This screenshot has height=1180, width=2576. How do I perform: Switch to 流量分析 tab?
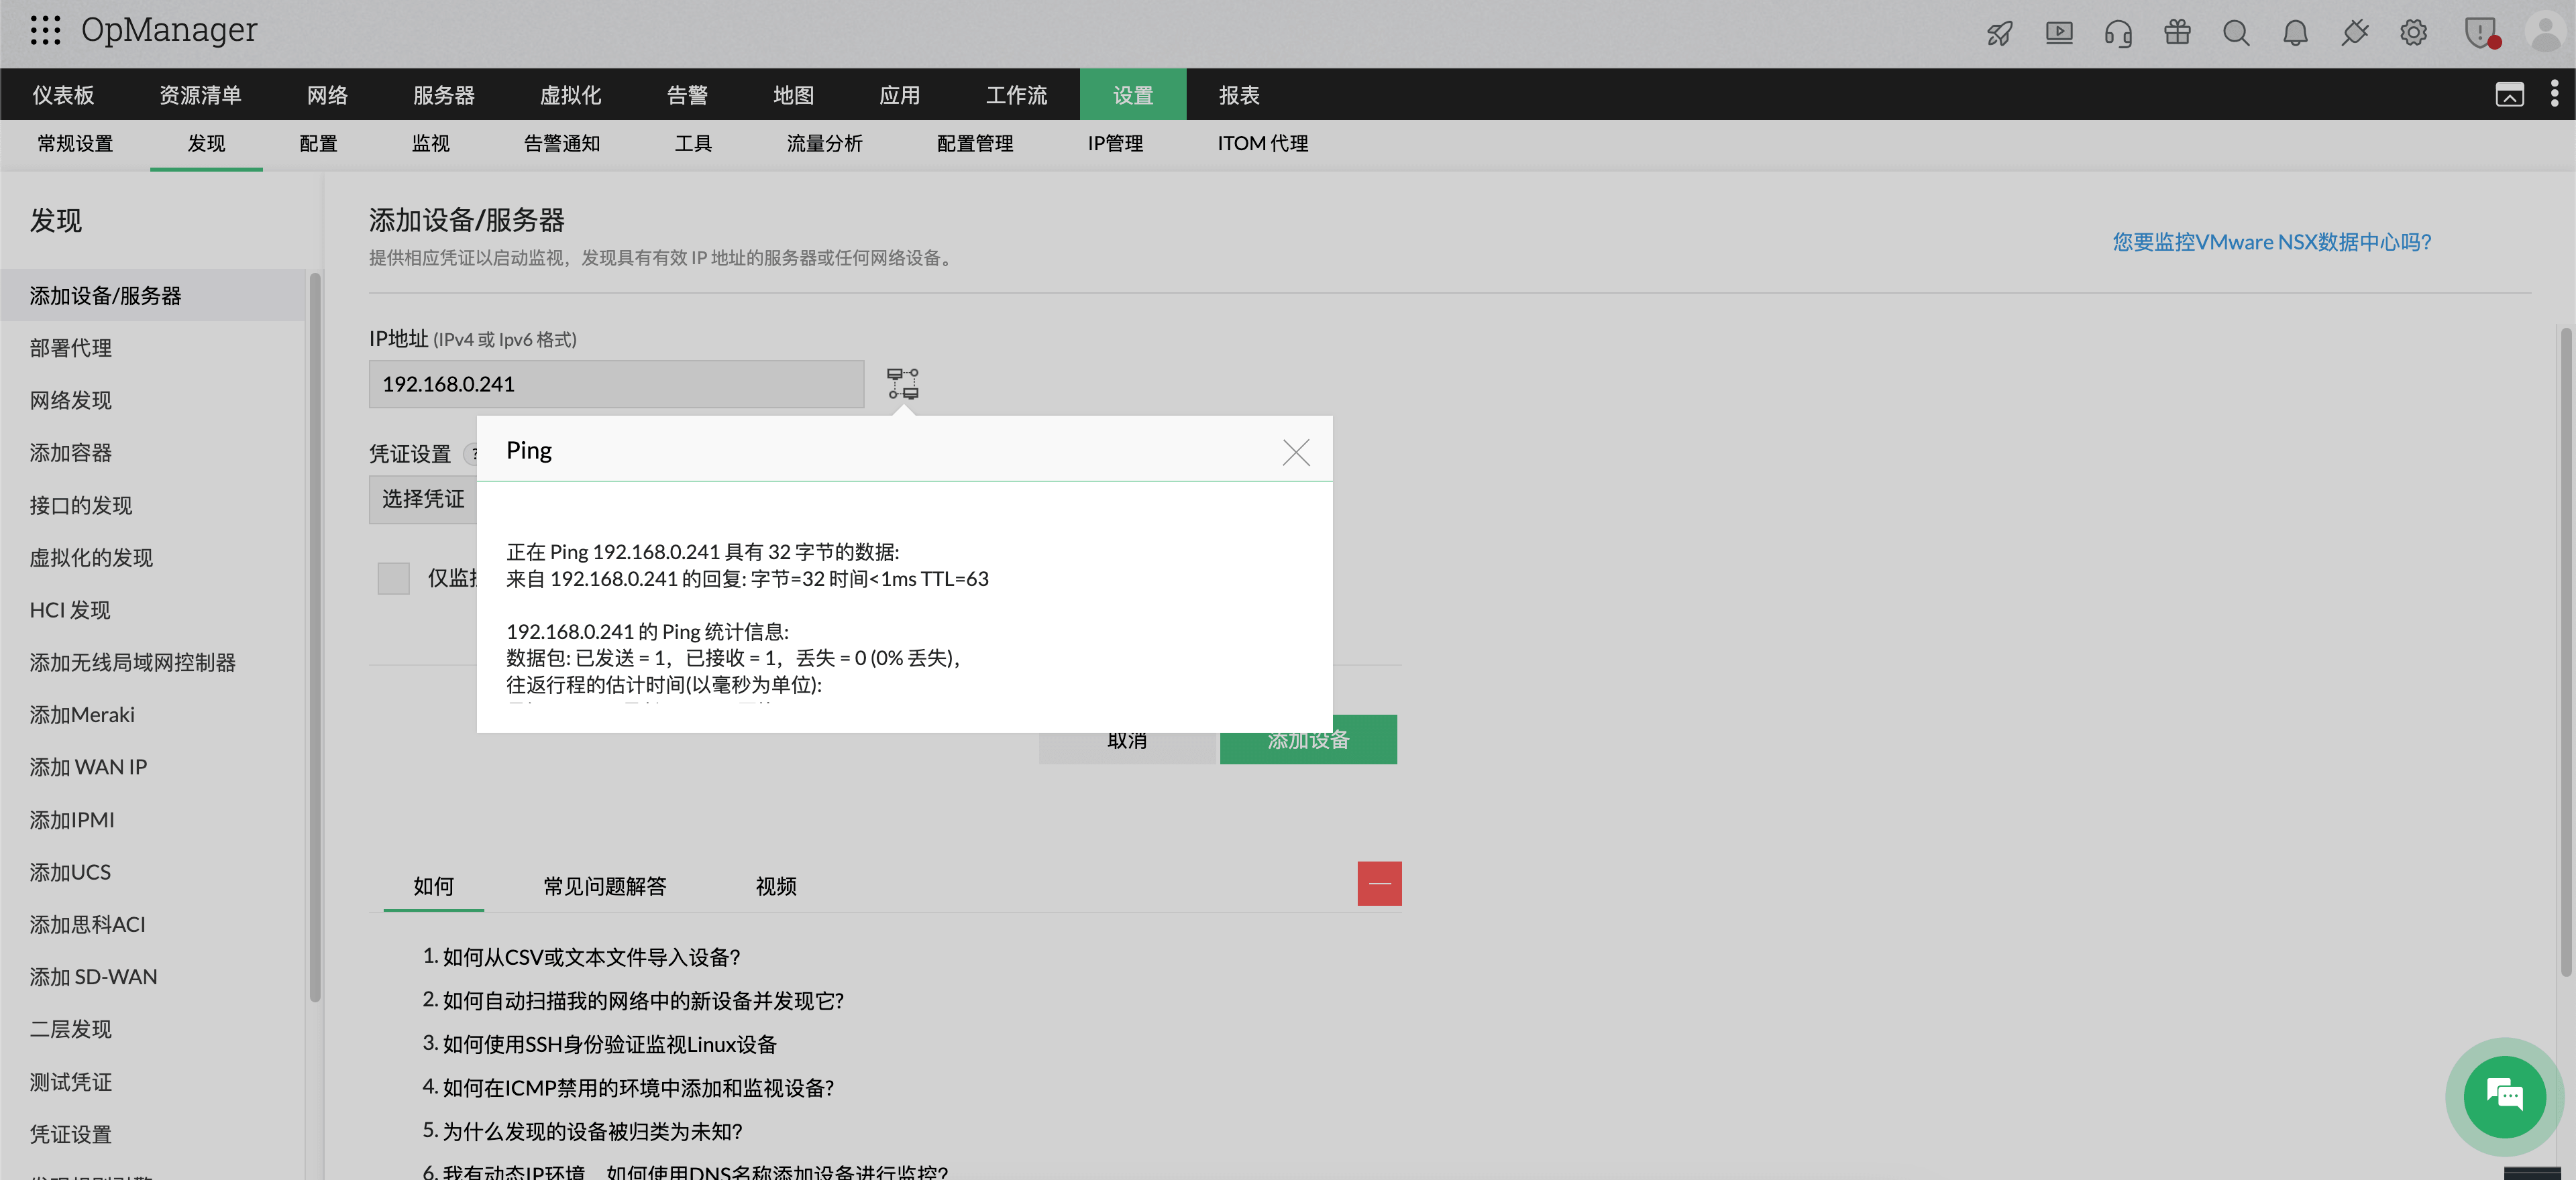pyautogui.click(x=824, y=144)
